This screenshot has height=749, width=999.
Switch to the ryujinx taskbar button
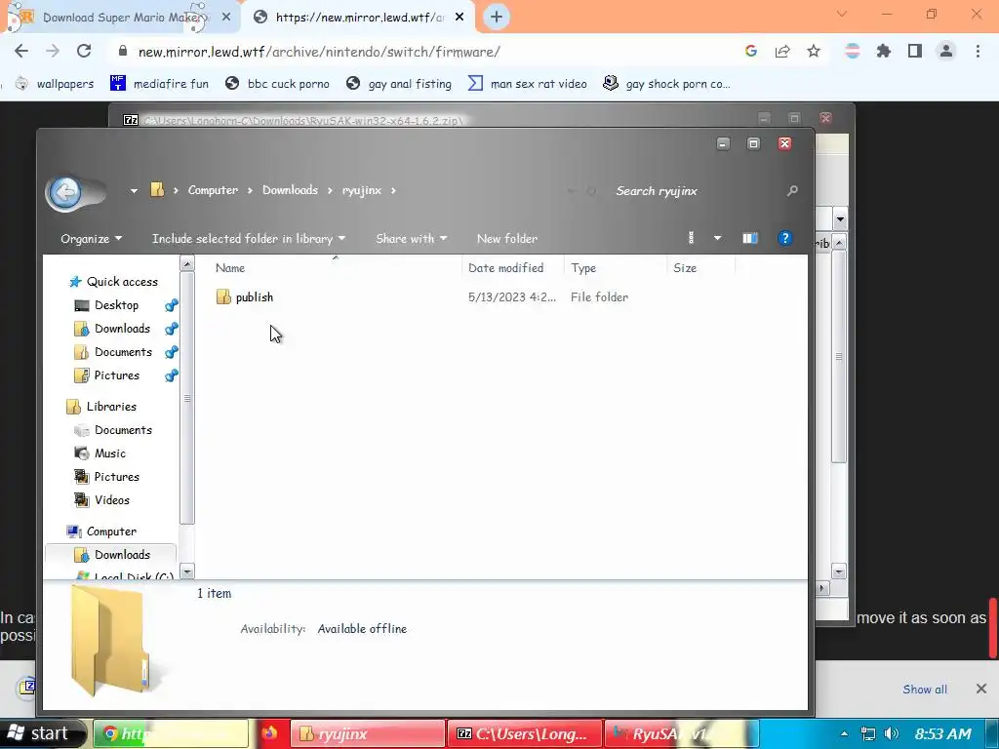pos(368,734)
